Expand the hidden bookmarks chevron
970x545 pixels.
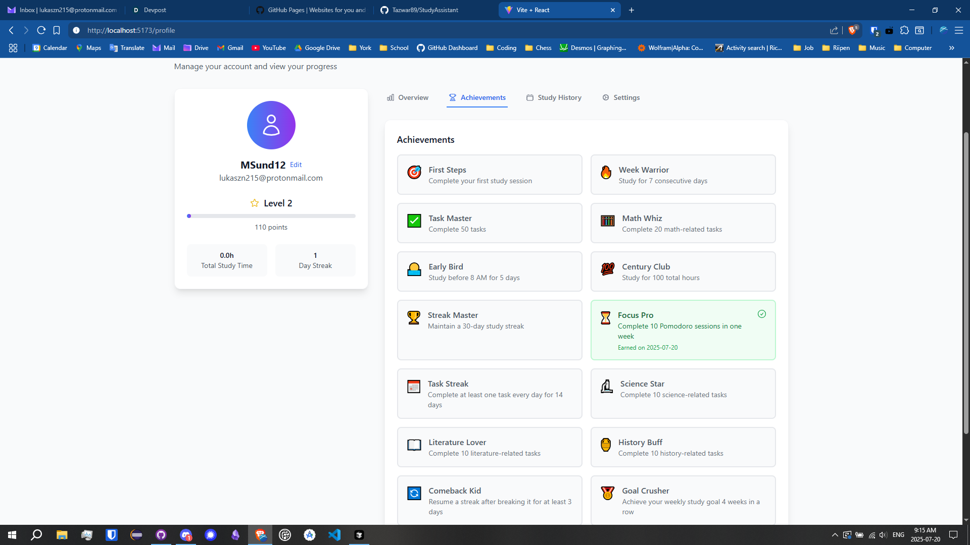tap(951, 48)
